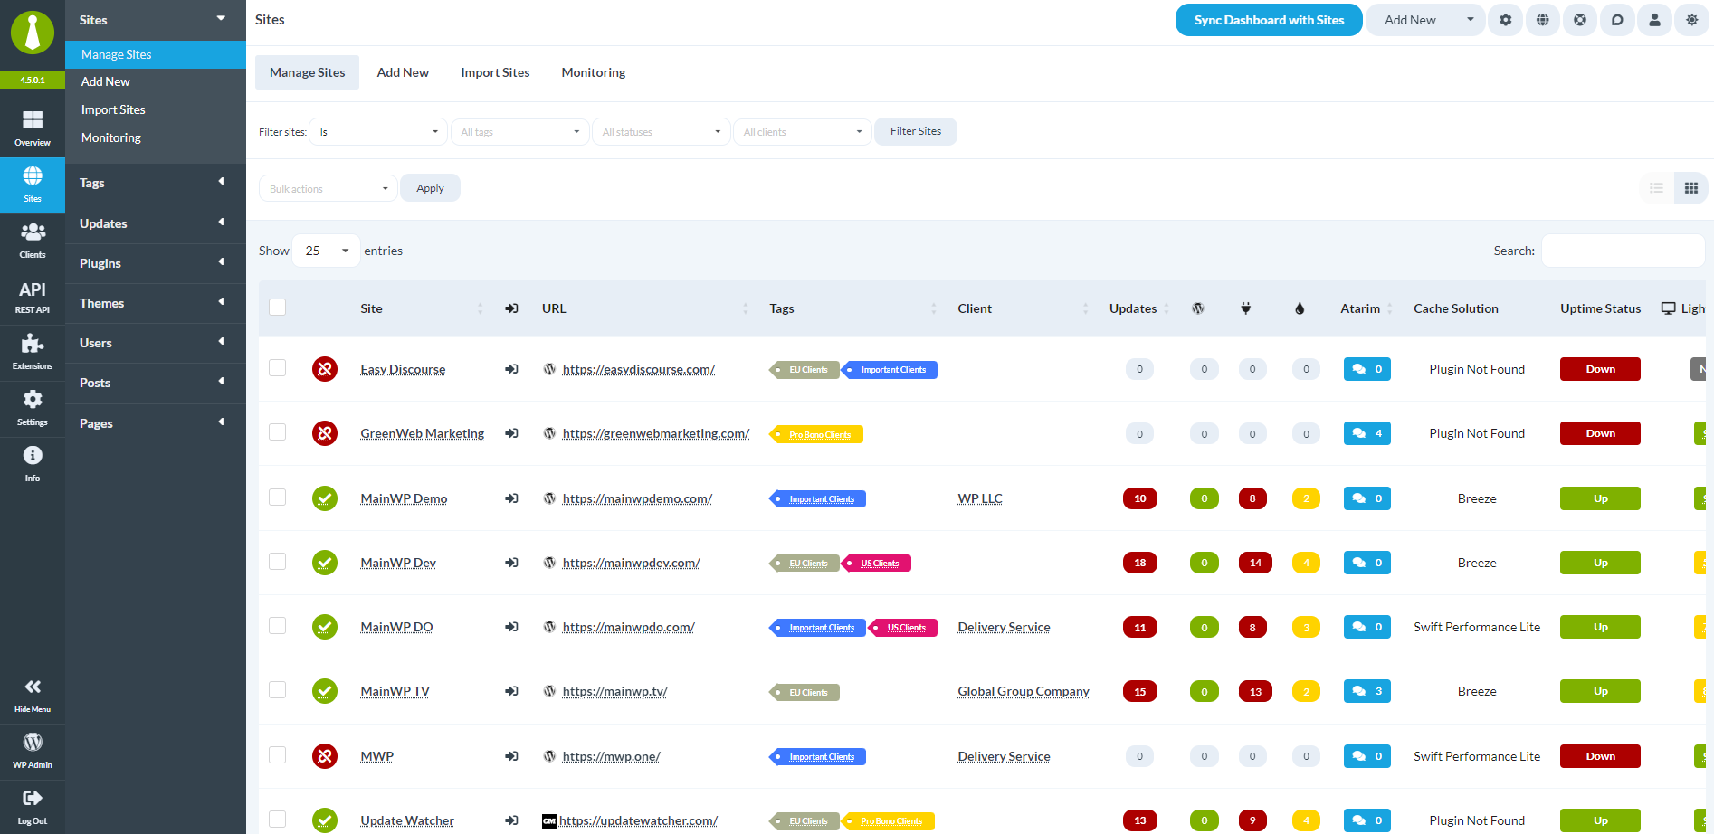Switch to grid view layout

(1691, 188)
